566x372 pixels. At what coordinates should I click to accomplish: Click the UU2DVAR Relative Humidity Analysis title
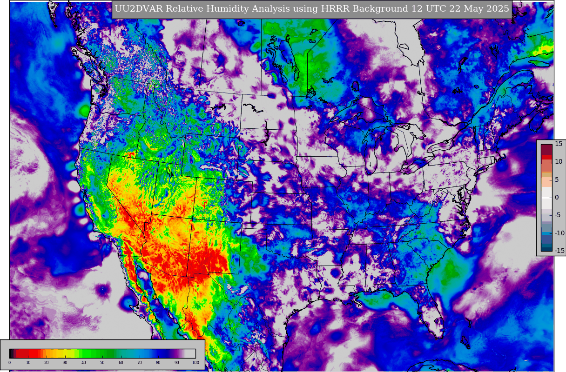311,9
